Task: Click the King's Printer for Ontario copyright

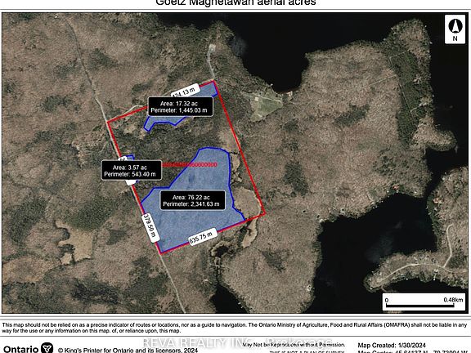Action: point(128,350)
